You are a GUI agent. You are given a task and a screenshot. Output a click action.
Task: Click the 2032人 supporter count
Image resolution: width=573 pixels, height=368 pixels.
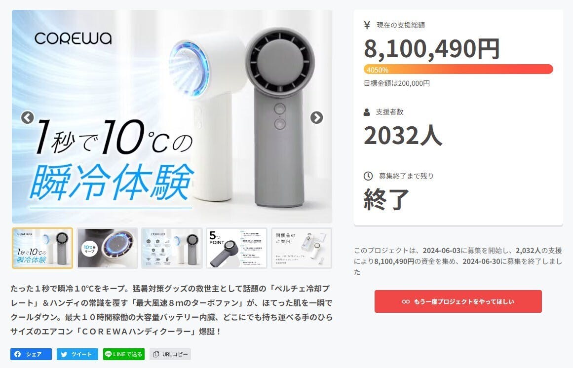403,136
